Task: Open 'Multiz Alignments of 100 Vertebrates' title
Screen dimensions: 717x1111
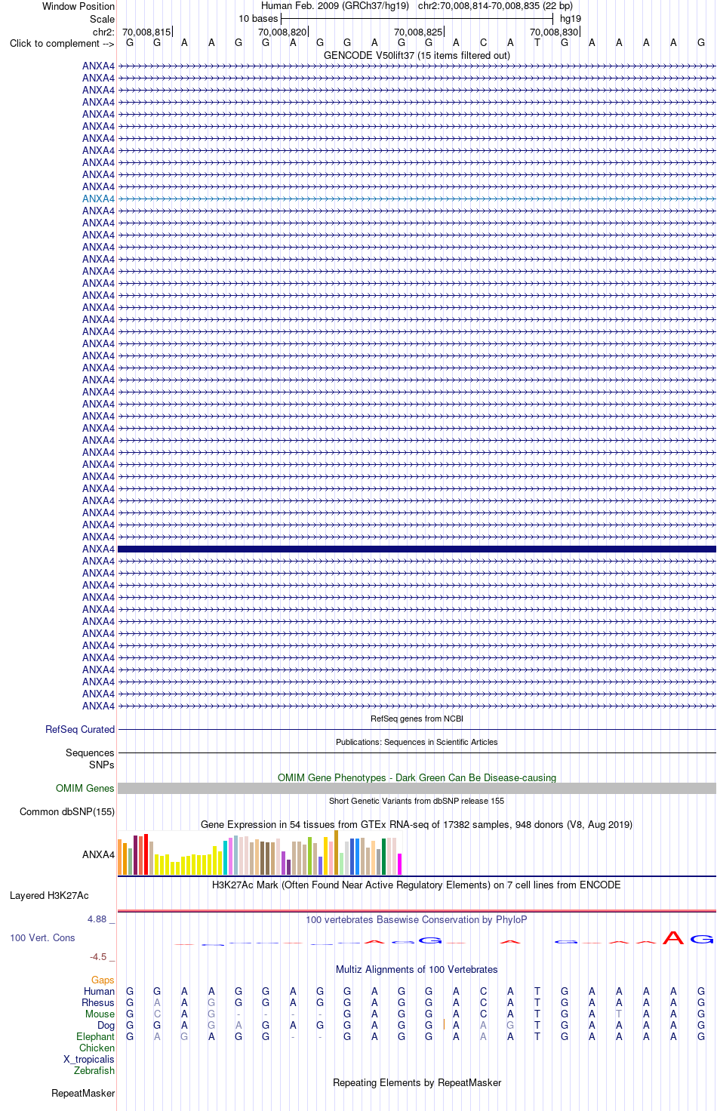Action: tap(417, 969)
